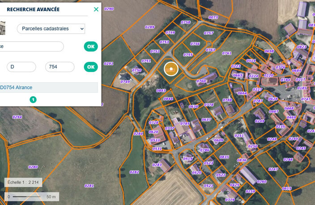Select parcel 0615 on the map
This screenshot has height=205, width=315.
tap(286, 188)
